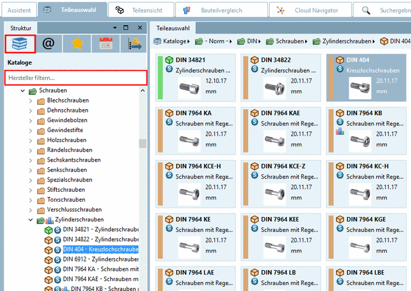Select the Teileauswahl sub-panel tab
The image size is (411, 291).
173,28
